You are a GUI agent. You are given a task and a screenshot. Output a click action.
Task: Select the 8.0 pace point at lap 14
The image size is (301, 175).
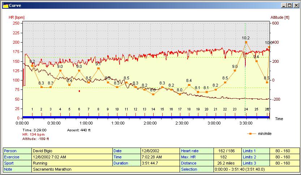point(153,94)
